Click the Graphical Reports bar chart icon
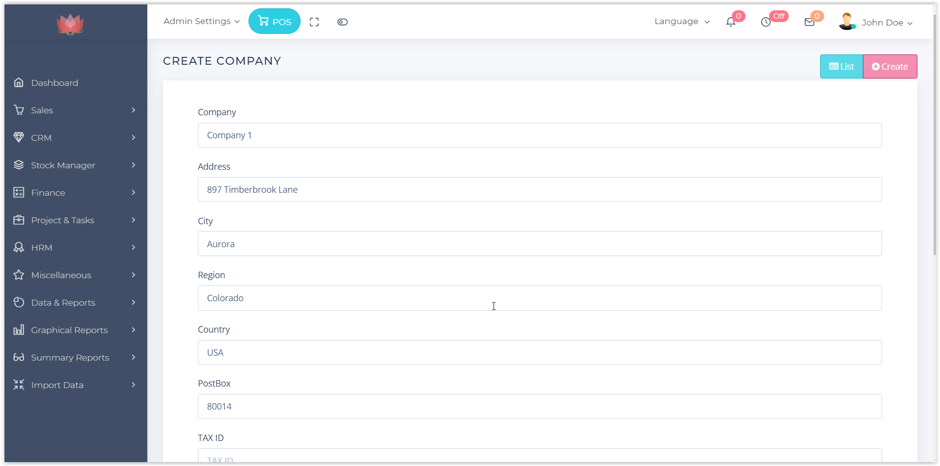 click(x=19, y=330)
